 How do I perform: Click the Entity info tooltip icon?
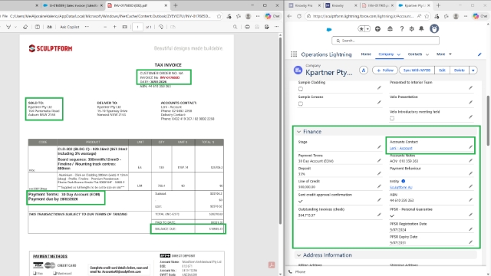(404, 181)
